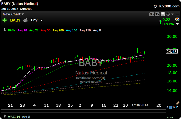
Task: Click the 0.91% change value
Action: tap(168, 24)
